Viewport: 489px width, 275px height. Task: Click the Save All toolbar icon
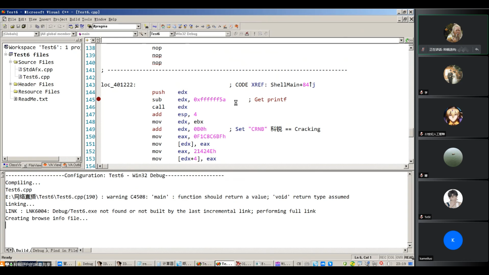click(24, 26)
